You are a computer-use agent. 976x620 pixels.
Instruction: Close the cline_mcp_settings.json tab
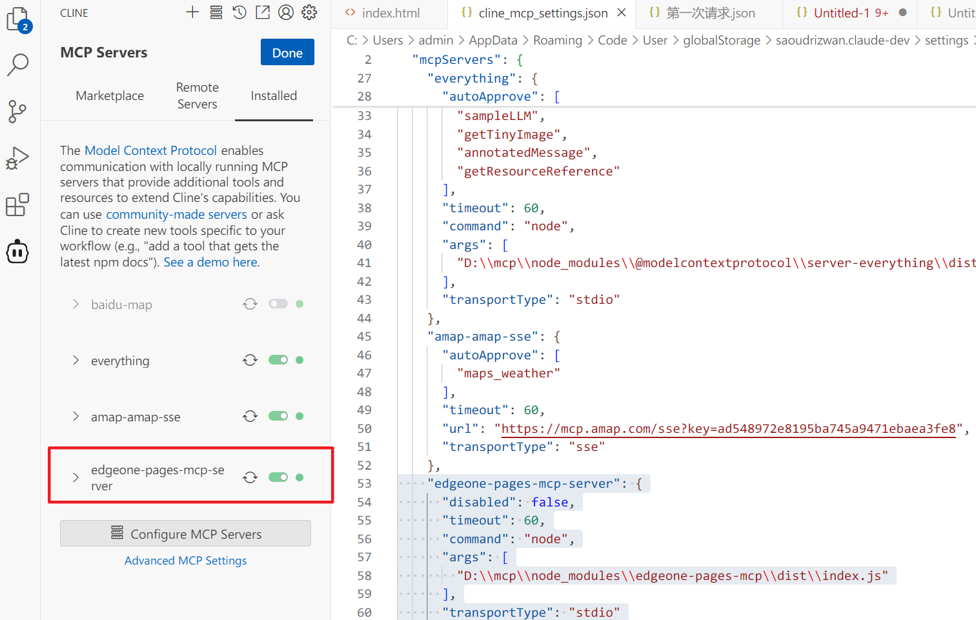[622, 13]
